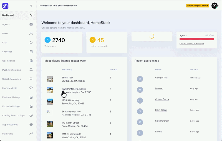The image size is (222, 141).
Task: Click the Favorites Lists heart icon
Action: pyautogui.click(x=31, y=88)
